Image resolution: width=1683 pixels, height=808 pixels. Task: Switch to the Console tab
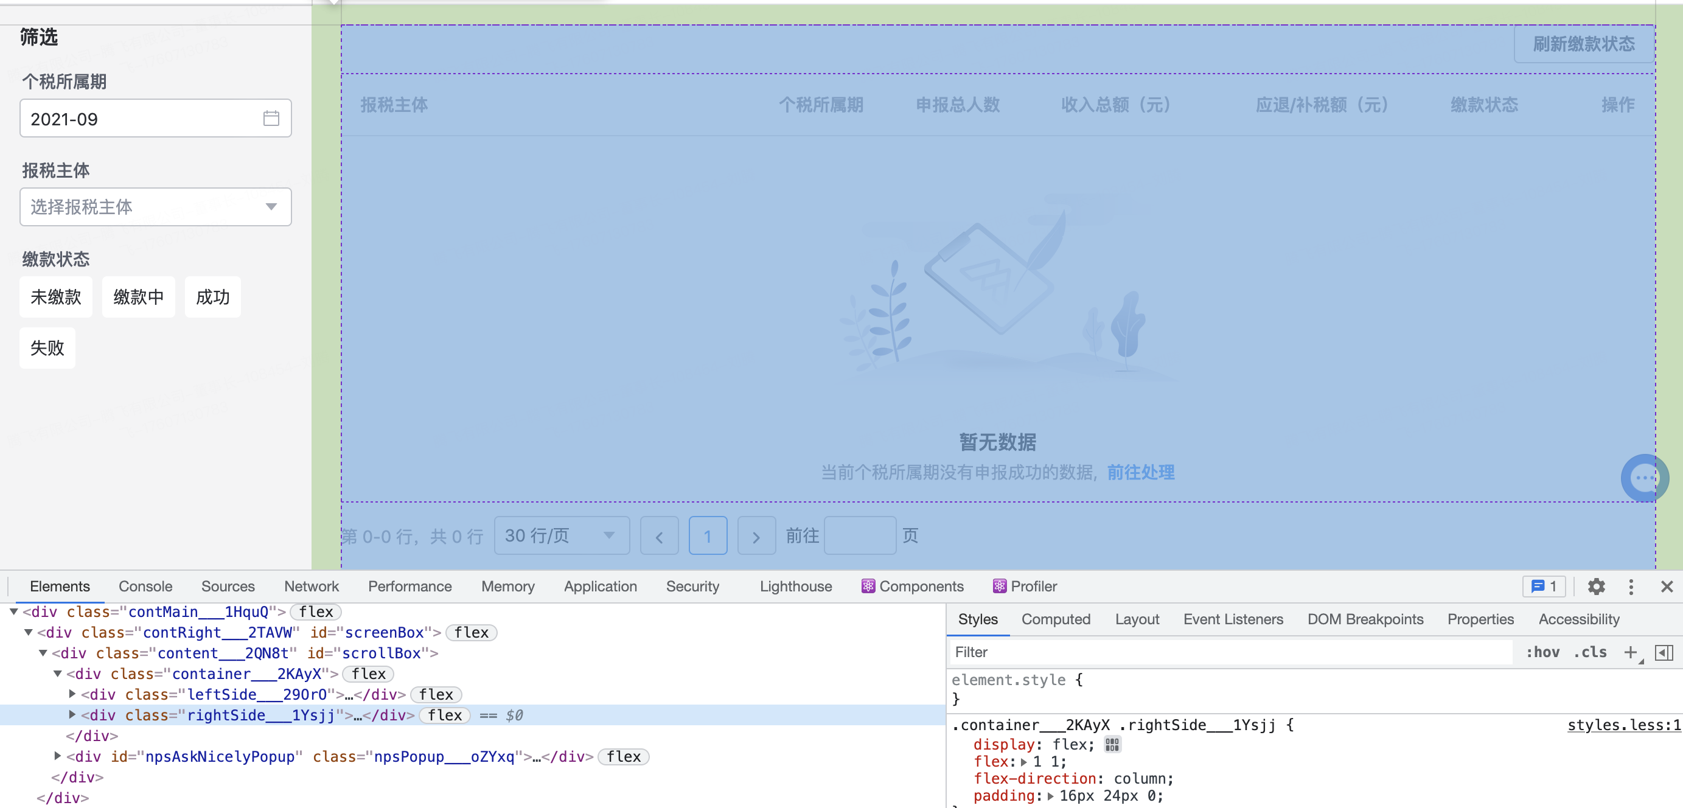click(145, 586)
